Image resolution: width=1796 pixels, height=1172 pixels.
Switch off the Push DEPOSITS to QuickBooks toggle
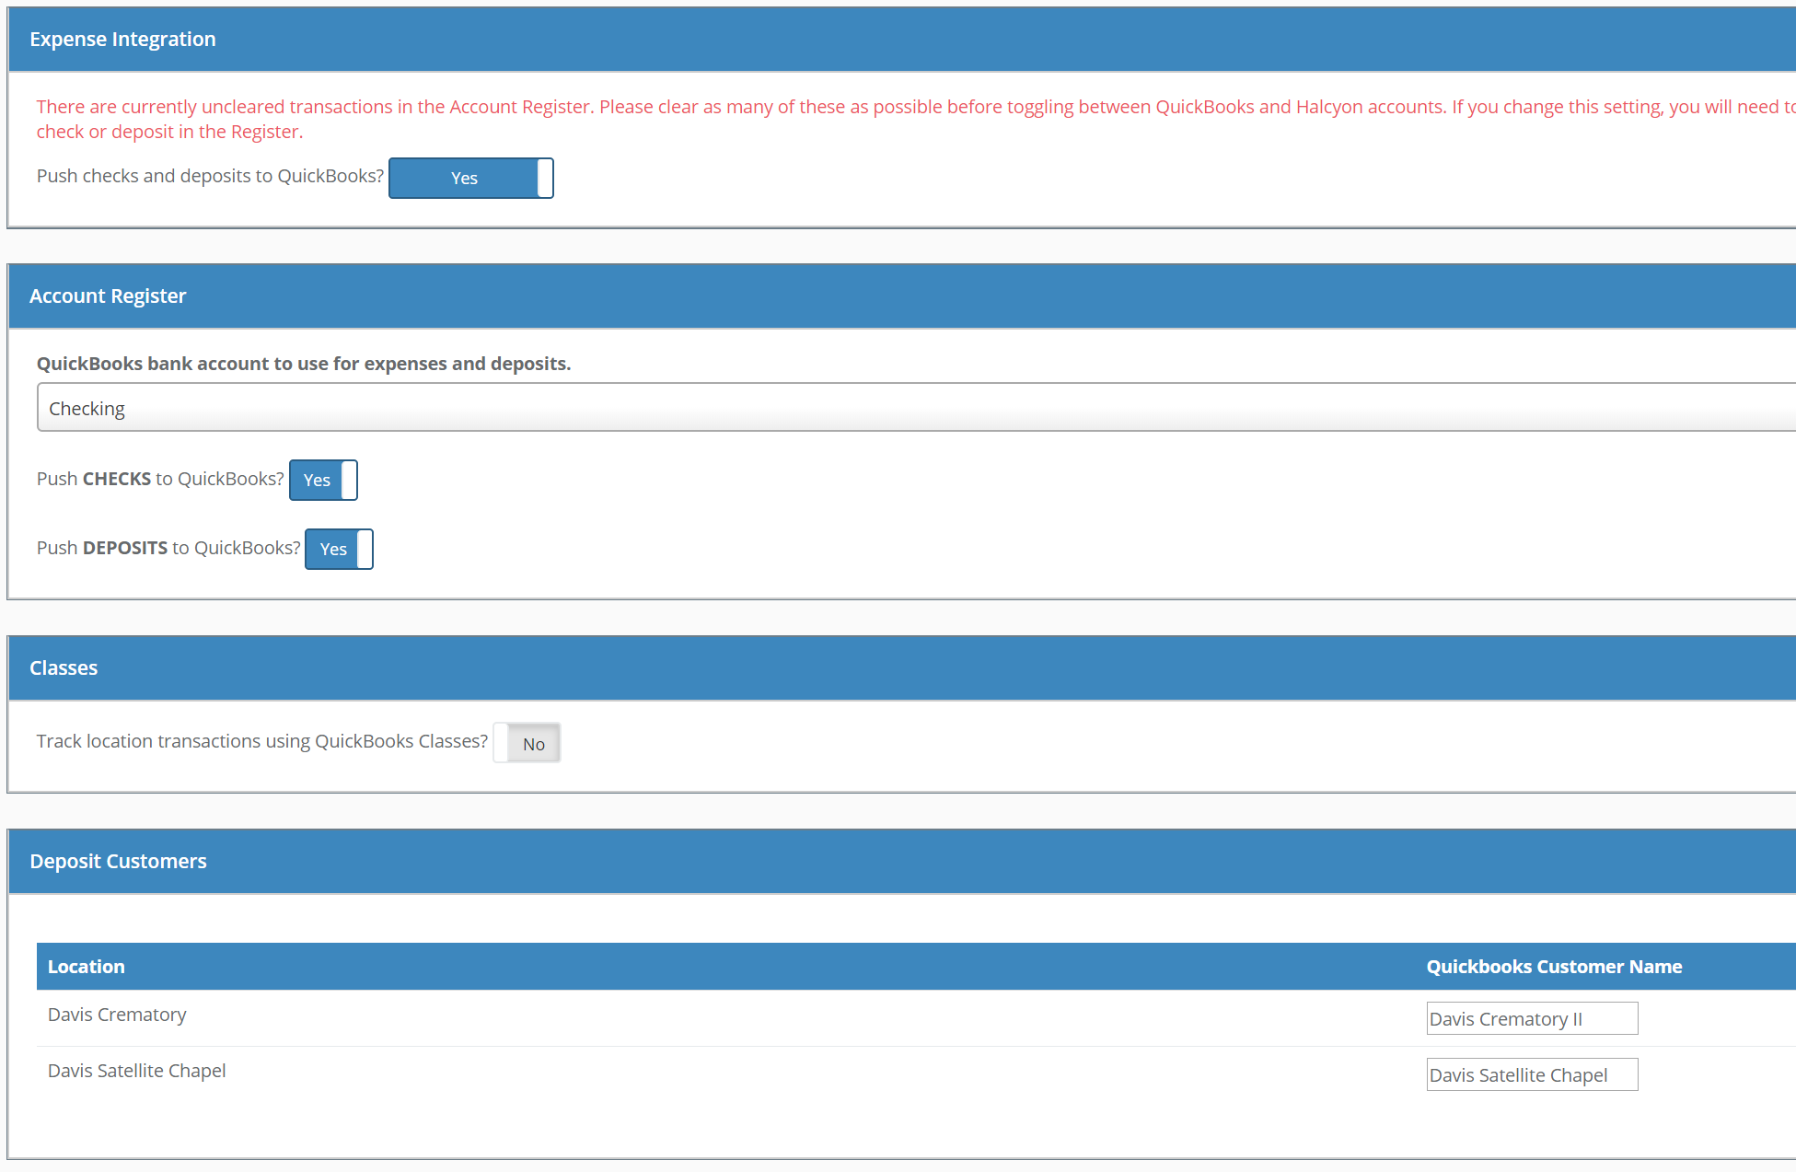(x=339, y=549)
